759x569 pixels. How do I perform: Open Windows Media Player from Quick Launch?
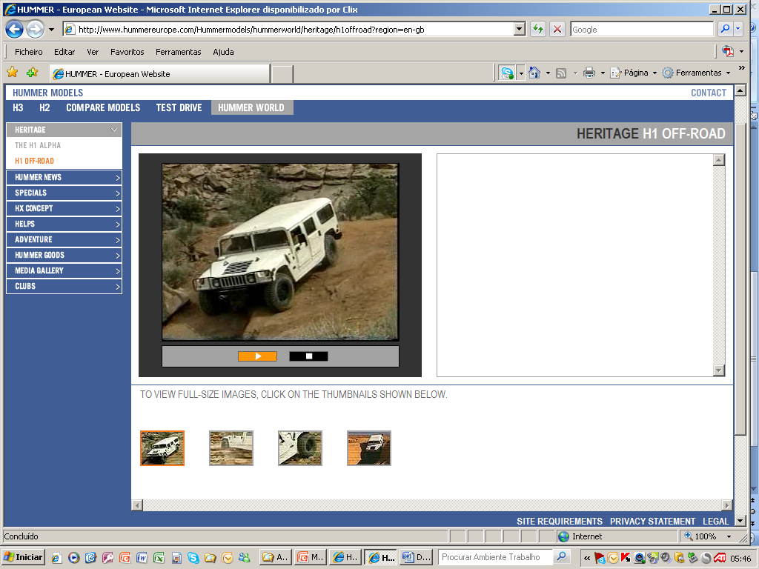pos(73,558)
